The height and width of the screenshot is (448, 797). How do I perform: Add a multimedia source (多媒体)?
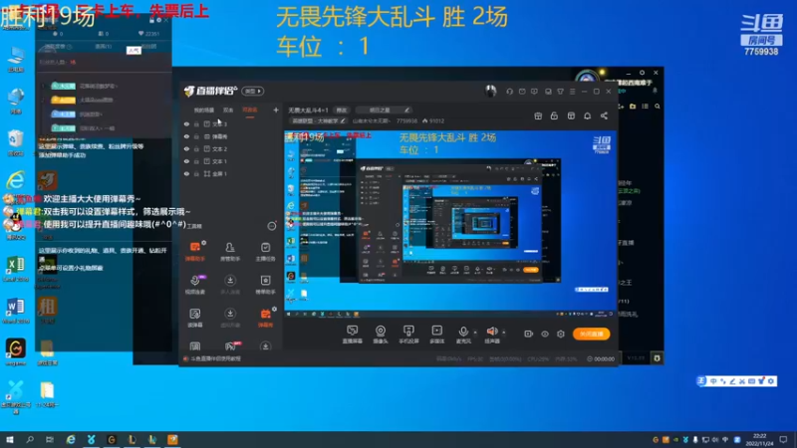coord(436,335)
